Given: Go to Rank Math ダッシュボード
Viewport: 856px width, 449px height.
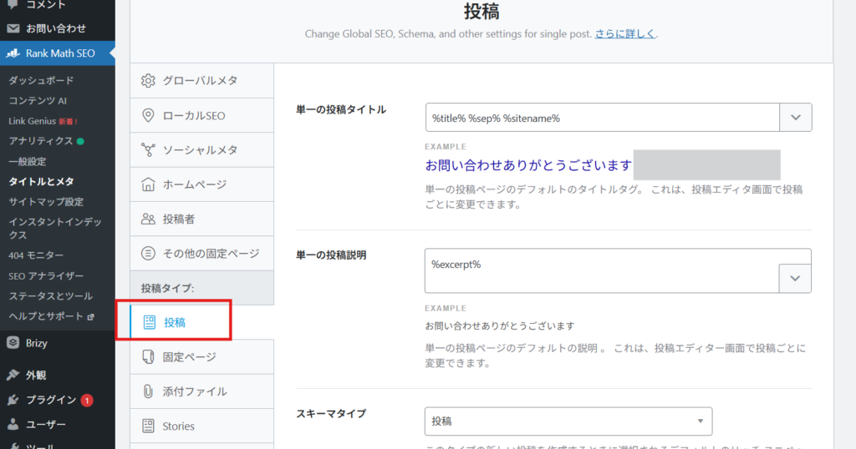Looking at the screenshot, I should [41, 80].
